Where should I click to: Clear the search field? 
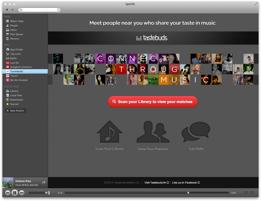[59, 10]
